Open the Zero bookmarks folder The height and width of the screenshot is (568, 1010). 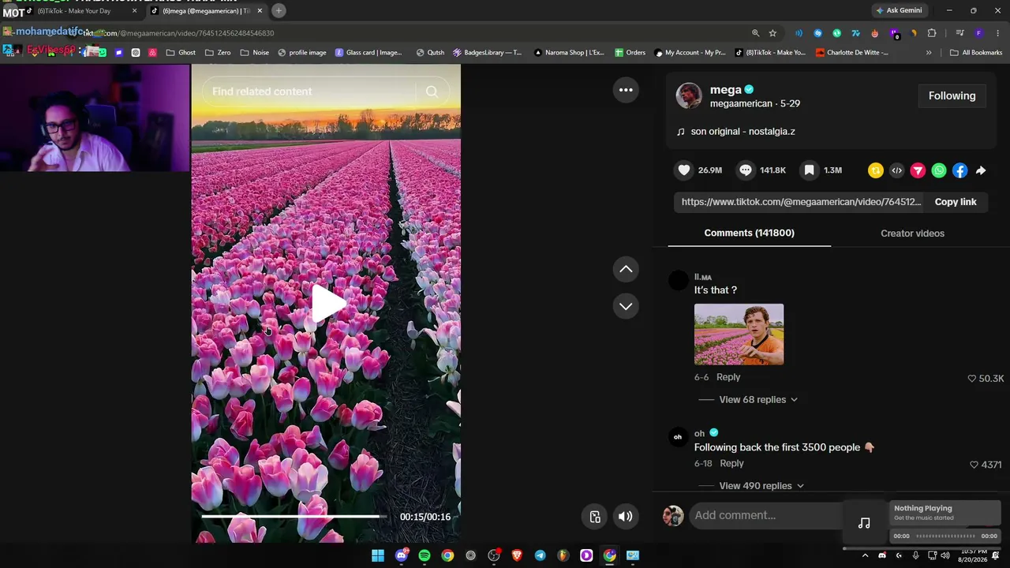tap(217, 53)
